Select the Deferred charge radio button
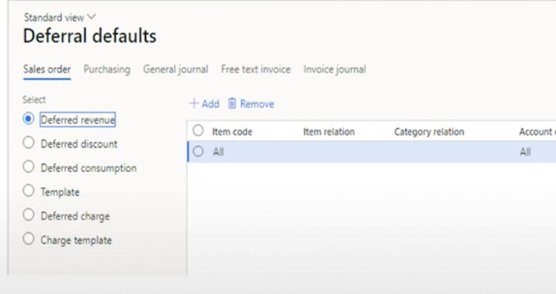 tap(28, 215)
